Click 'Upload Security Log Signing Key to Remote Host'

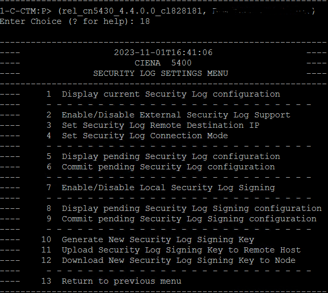[x=181, y=250]
